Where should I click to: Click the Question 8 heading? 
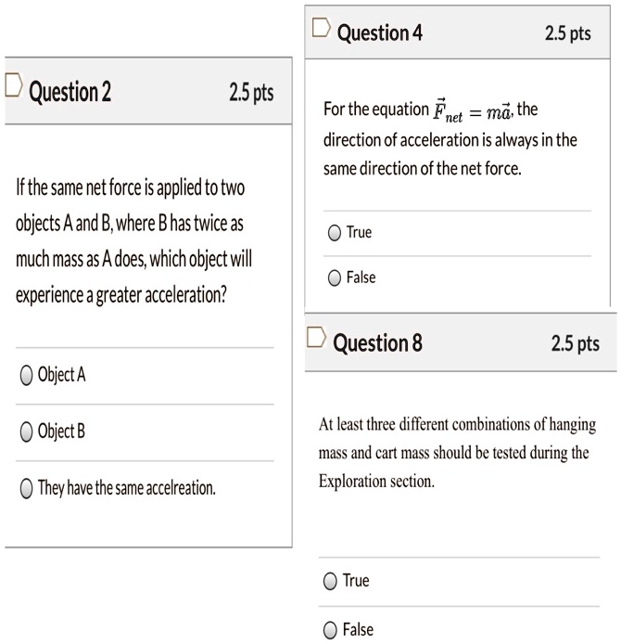377,343
